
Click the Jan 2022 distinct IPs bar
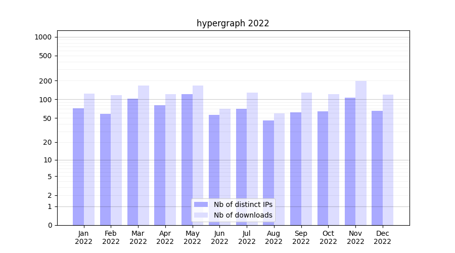[x=78, y=167]
